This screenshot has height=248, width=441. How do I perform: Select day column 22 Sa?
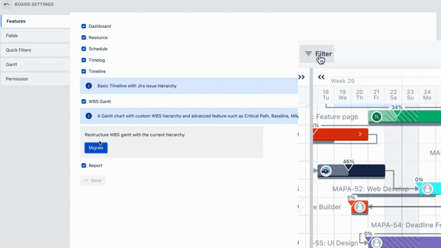(x=393, y=95)
